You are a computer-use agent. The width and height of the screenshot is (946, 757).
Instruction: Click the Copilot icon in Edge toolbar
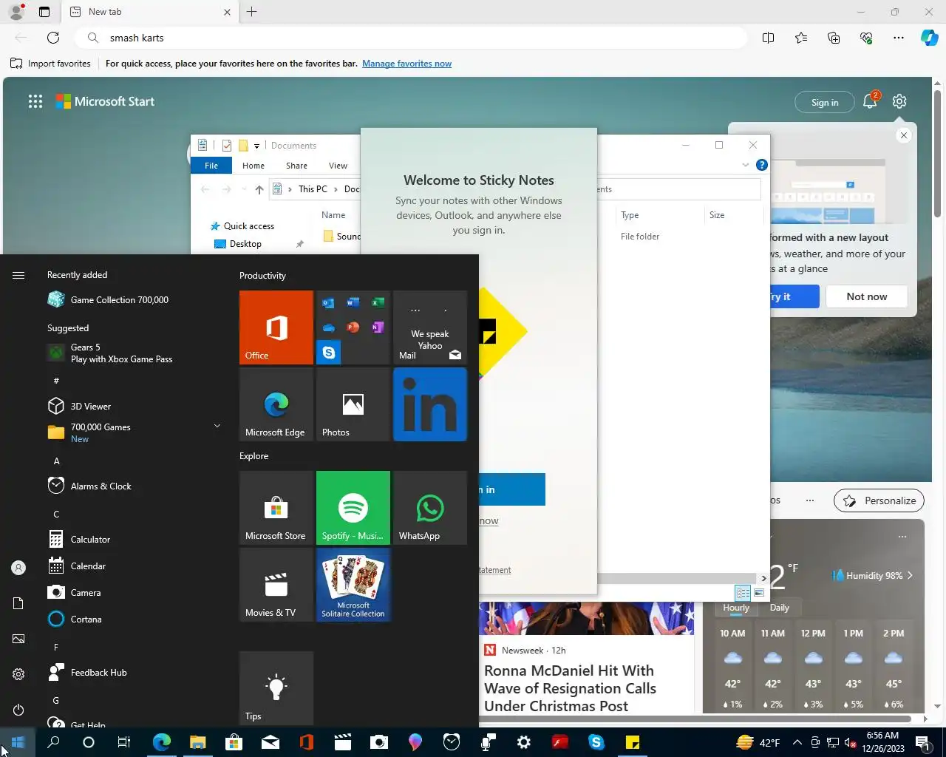929,38
